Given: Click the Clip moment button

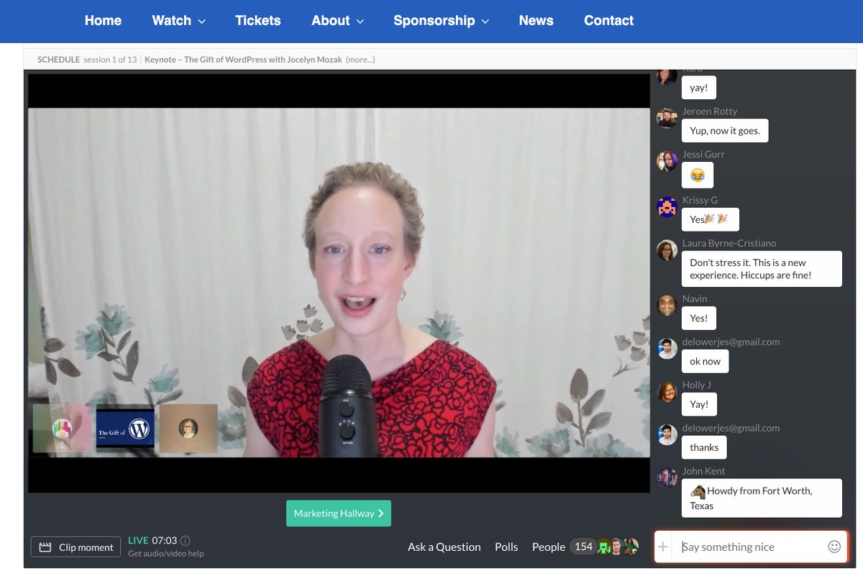Looking at the screenshot, I should tap(76, 547).
